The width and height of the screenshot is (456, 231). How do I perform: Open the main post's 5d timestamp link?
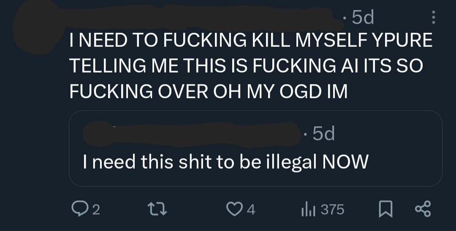(363, 18)
